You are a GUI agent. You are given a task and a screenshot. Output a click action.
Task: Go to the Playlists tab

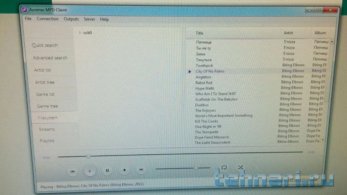click(x=47, y=141)
